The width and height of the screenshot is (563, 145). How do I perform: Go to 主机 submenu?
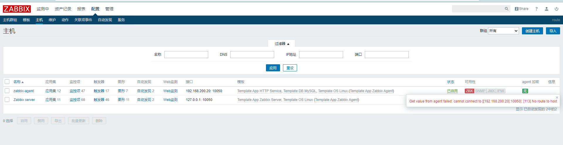[39, 20]
